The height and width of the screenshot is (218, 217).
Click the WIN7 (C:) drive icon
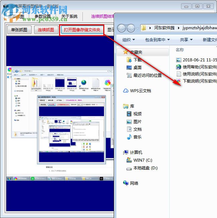tap(129, 160)
